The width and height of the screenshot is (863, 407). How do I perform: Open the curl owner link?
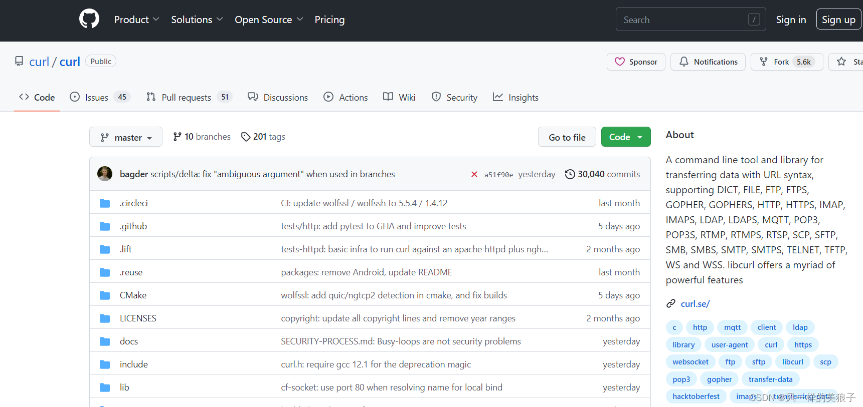click(x=39, y=62)
